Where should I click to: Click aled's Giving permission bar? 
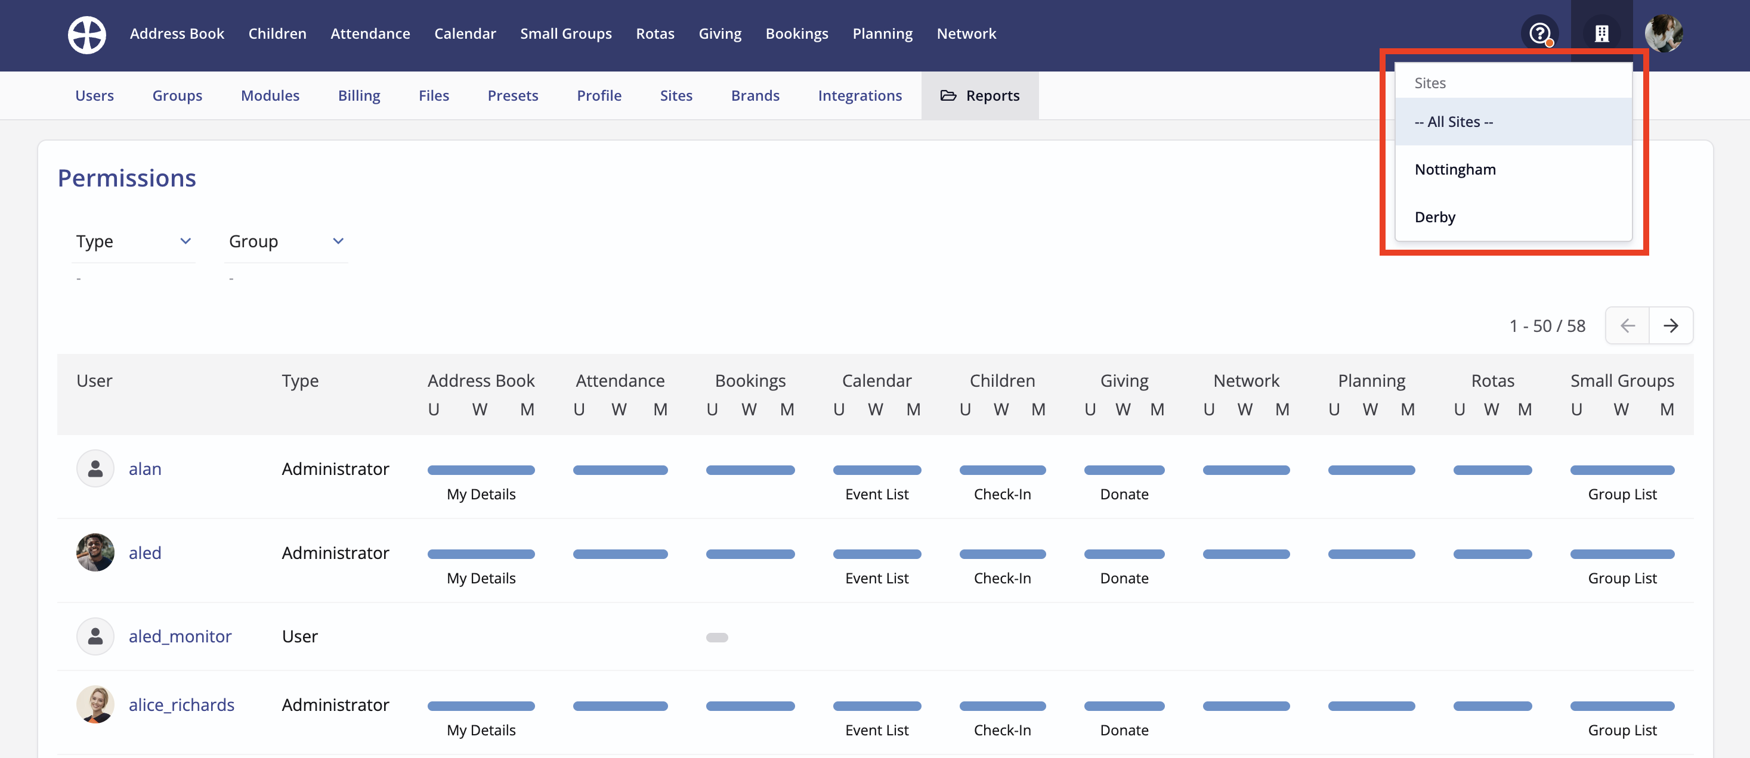[x=1124, y=554]
